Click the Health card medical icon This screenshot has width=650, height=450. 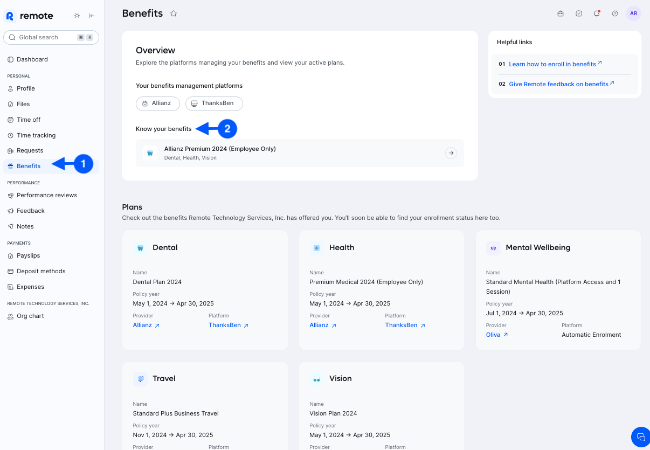(x=317, y=248)
